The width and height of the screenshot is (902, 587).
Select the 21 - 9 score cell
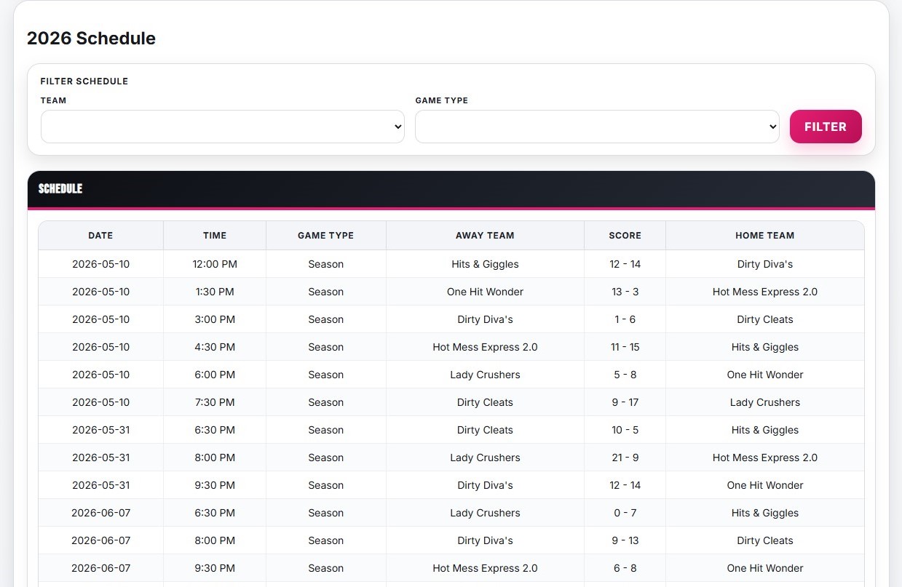625,458
